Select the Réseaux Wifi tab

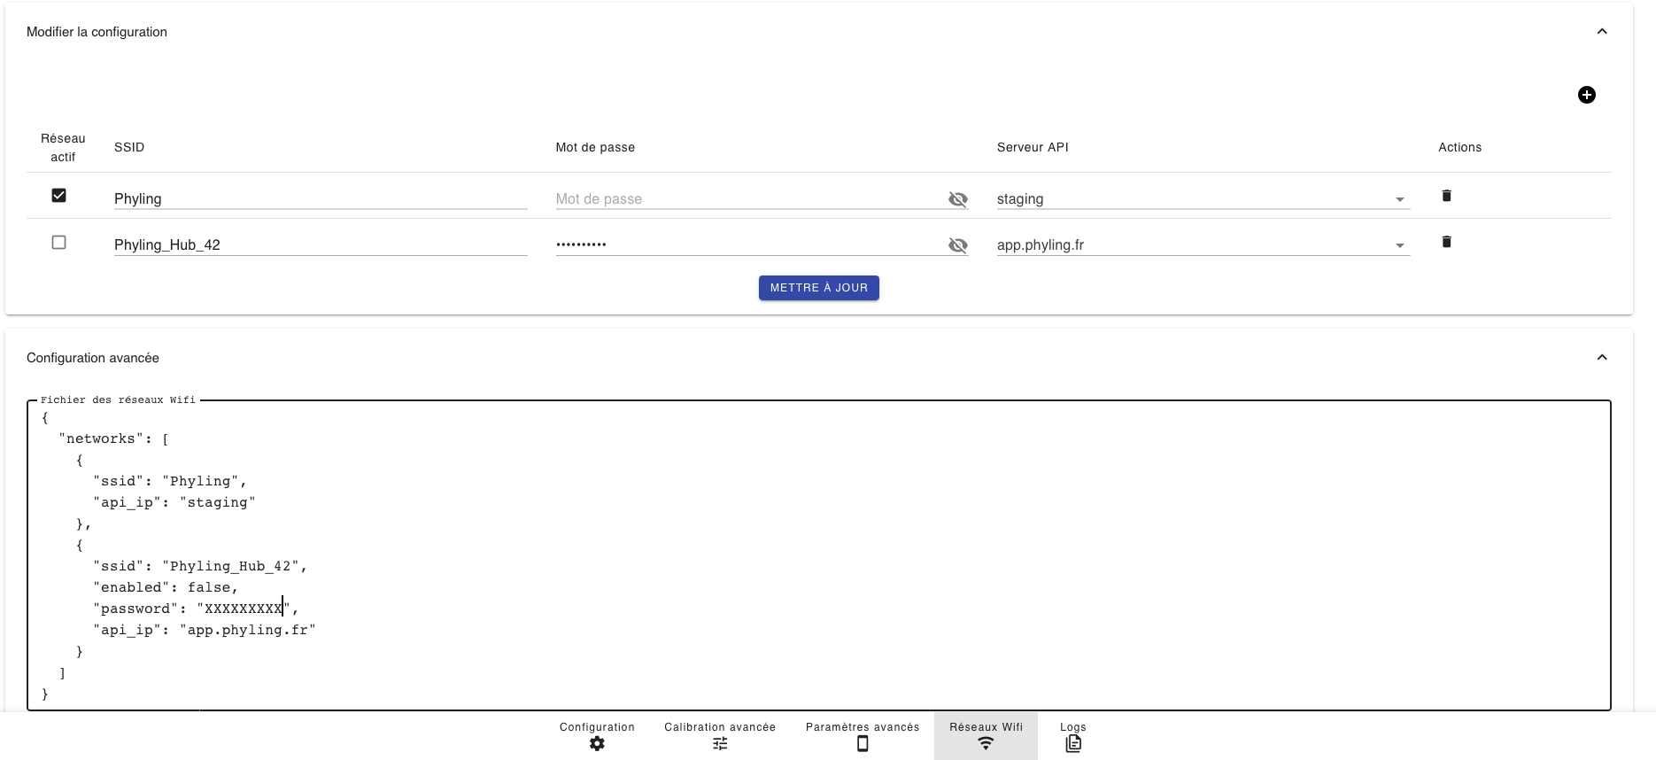(986, 736)
